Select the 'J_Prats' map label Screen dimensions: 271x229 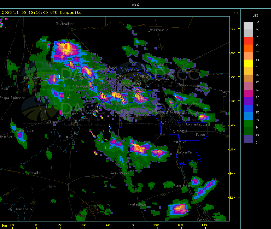(x=167, y=122)
